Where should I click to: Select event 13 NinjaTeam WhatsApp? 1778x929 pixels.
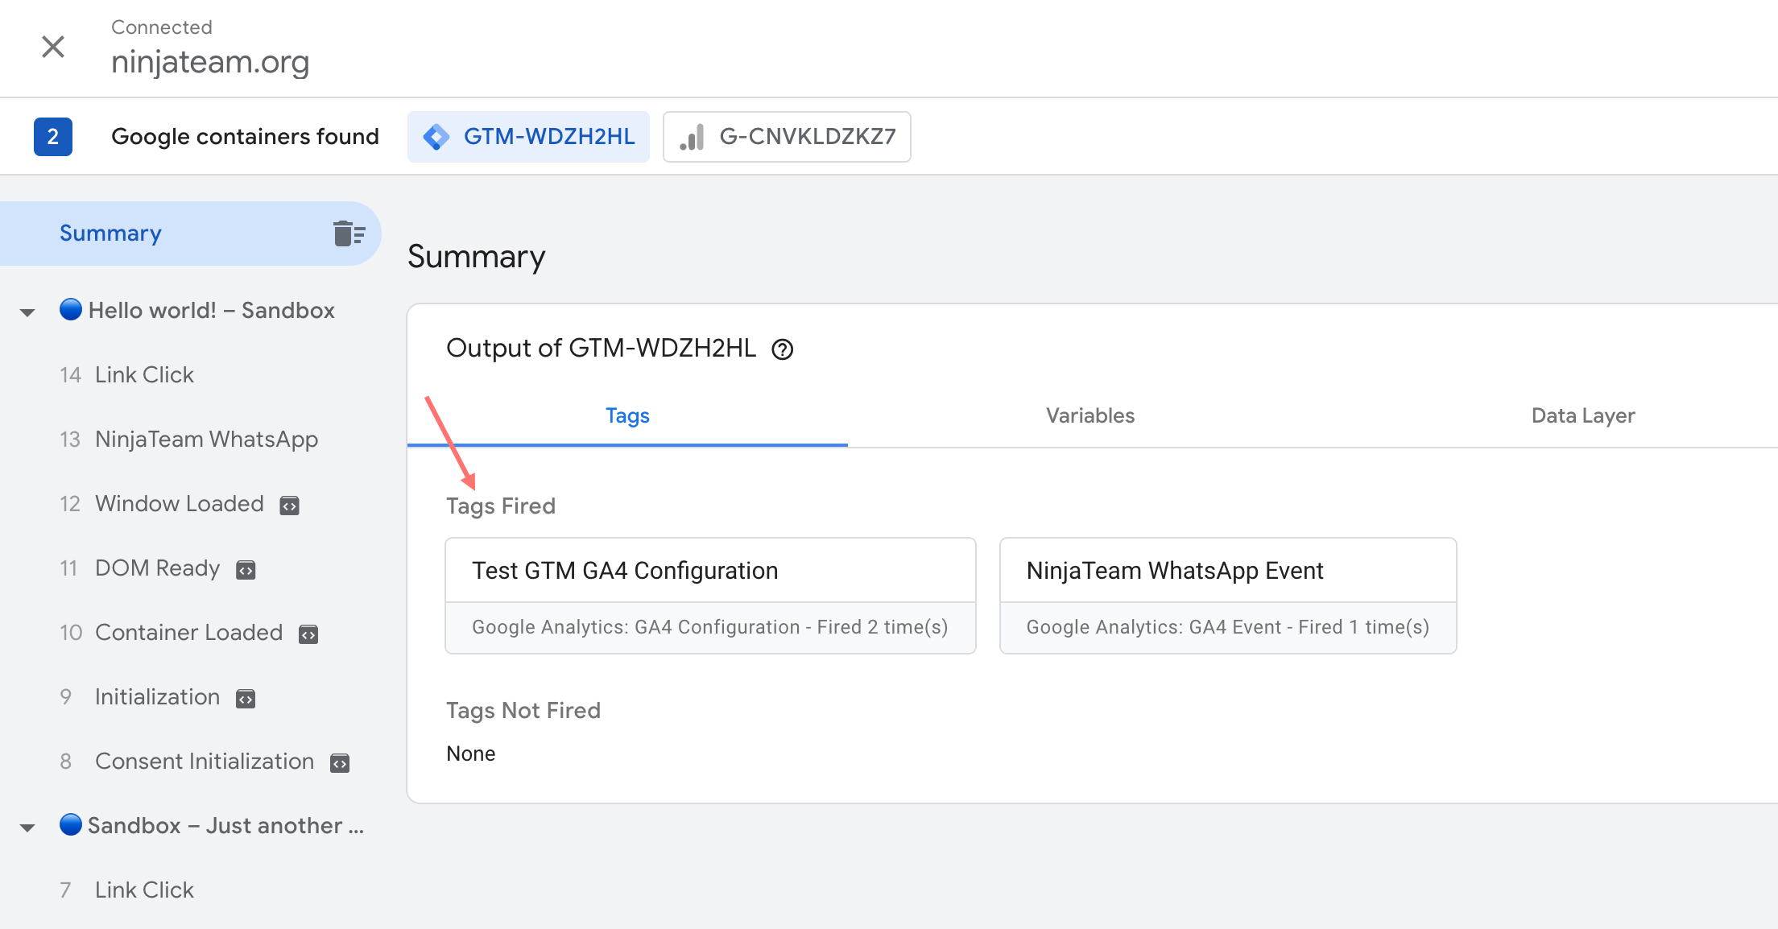click(190, 440)
